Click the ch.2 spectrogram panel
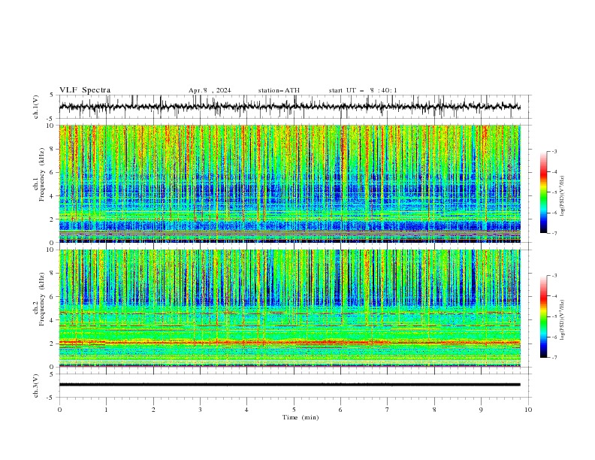 click(x=289, y=308)
